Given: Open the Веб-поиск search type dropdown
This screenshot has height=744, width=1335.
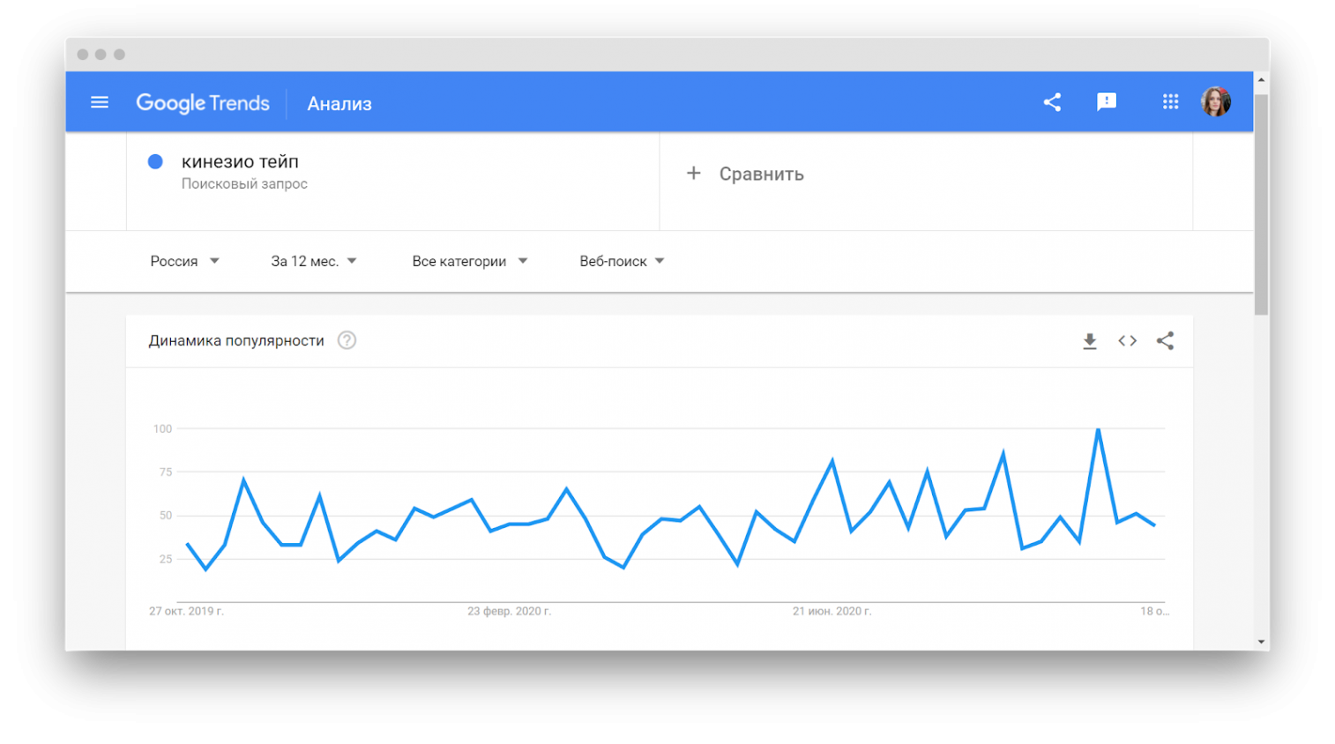Looking at the screenshot, I should [622, 261].
